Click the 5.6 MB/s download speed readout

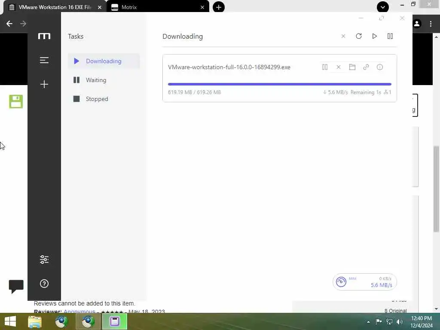coord(382,285)
